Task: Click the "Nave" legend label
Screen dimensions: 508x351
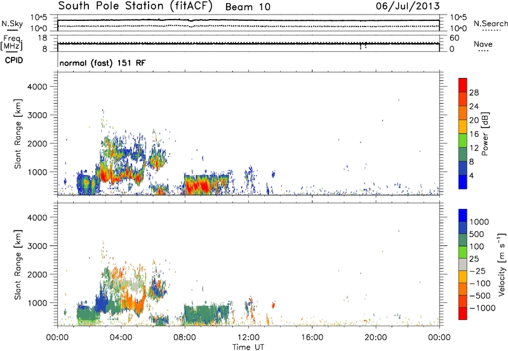Action: 483,44
